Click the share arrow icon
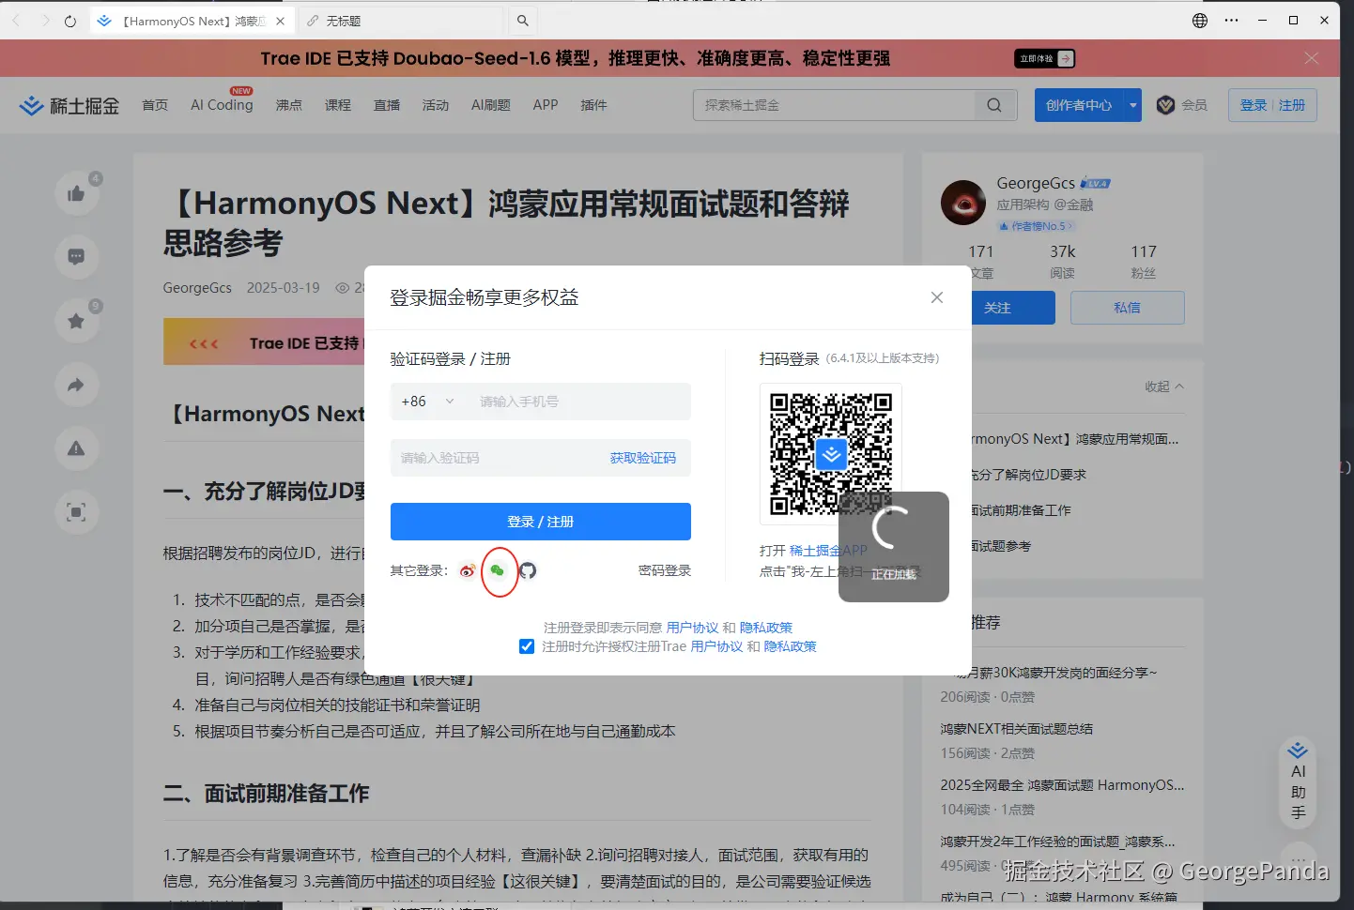Image resolution: width=1354 pixels, height=910 pixels. pyautogui.click(x=77, y=385)
